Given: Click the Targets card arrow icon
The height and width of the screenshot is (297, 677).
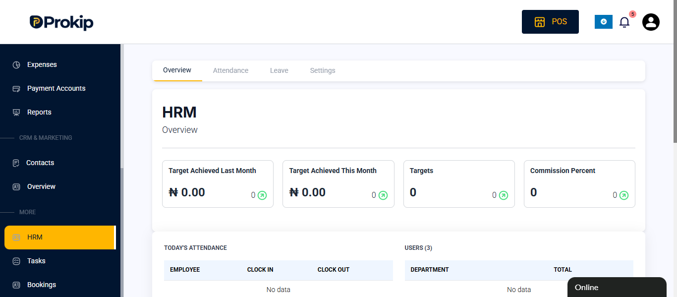Looking at the screenshot, I should (504, 195).
